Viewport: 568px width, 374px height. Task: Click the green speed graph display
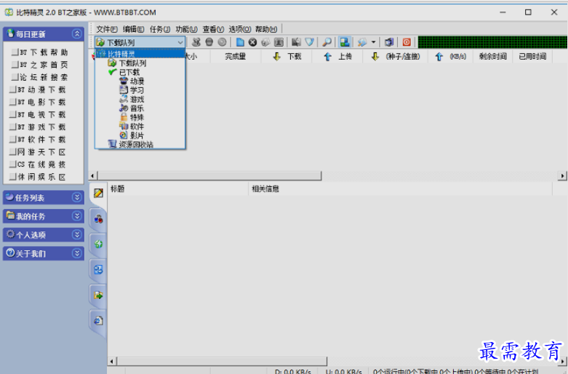[492, 42]
